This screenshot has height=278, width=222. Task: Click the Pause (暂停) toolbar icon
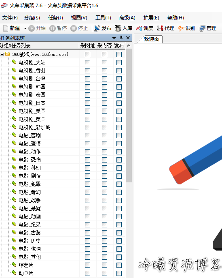(53, 28)
